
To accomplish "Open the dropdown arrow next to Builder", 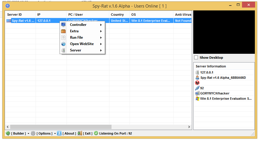I will [x=29, y=134].
